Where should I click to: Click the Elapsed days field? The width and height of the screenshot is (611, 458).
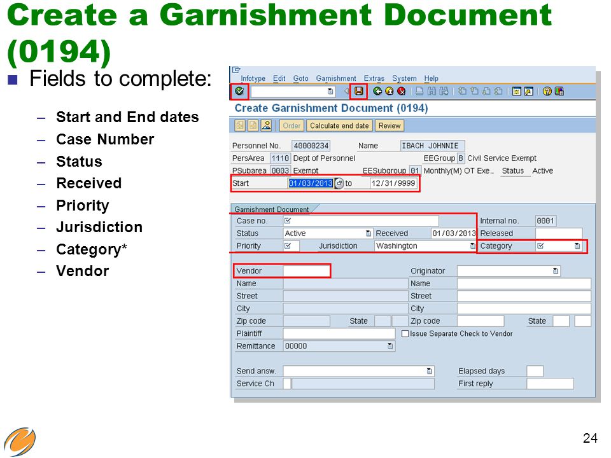[535, 371]
